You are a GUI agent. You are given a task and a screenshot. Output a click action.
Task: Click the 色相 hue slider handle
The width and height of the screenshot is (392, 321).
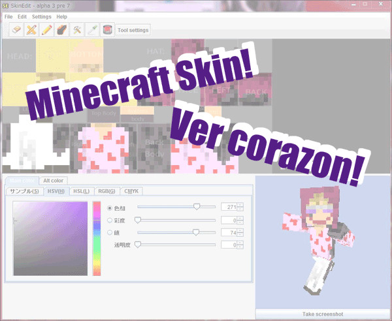click(x=197, y=206)
